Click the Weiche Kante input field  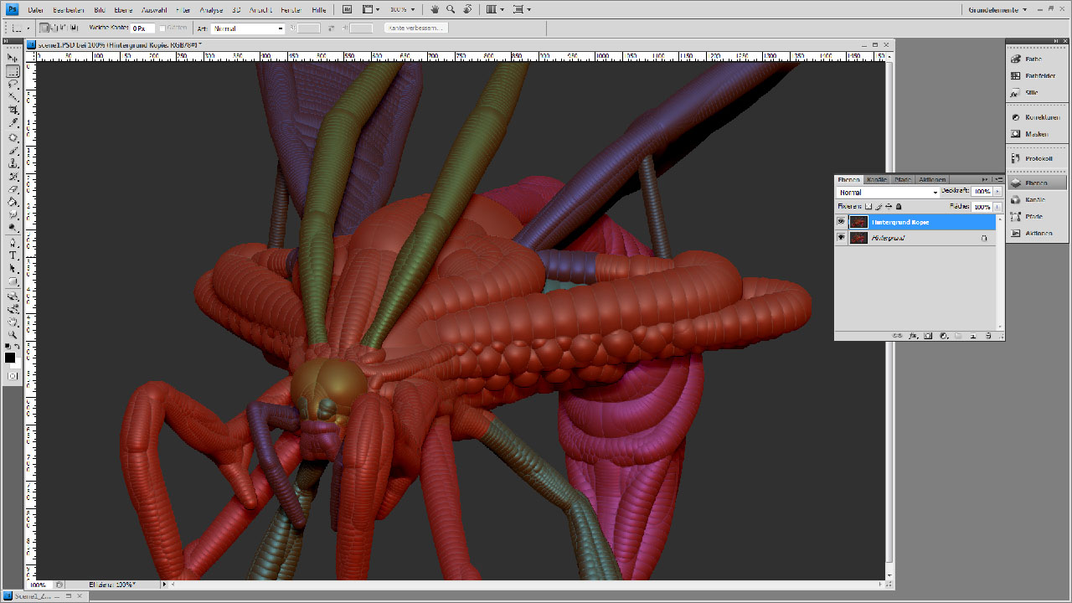pyautogui.click(x=142, y=28)
